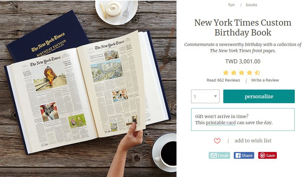The height and width of the screenshot is (177, 305).
Task: Read 662 Reviews link
Action: (223, 80)
